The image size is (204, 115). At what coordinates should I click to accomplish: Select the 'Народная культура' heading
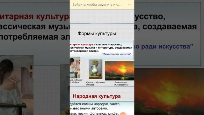pyautogui.click(x=97, y=96)
